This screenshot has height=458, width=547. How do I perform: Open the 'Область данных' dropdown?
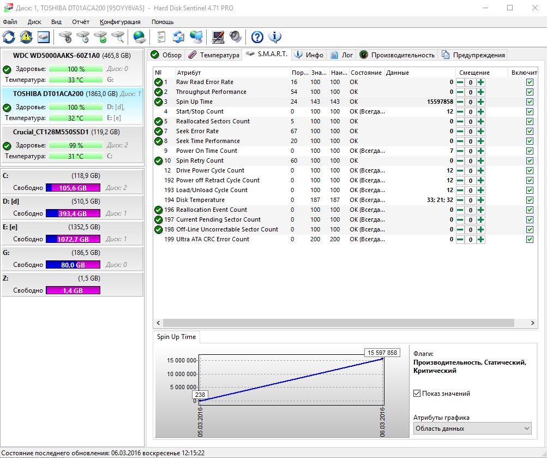tap(472, 429)
